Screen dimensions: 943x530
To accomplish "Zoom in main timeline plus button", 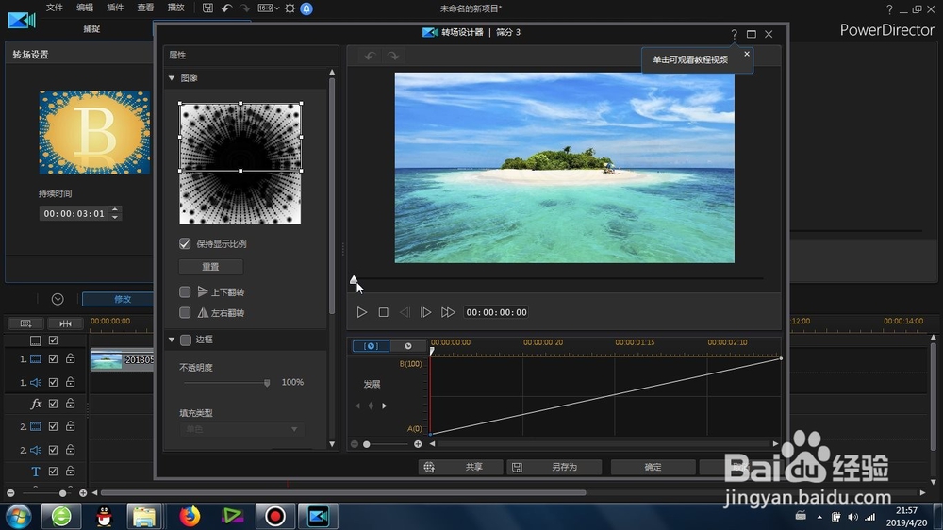I will click(83, 493).
